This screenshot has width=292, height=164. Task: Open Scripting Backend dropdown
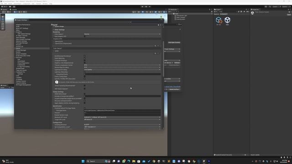(x=122, y=124)
